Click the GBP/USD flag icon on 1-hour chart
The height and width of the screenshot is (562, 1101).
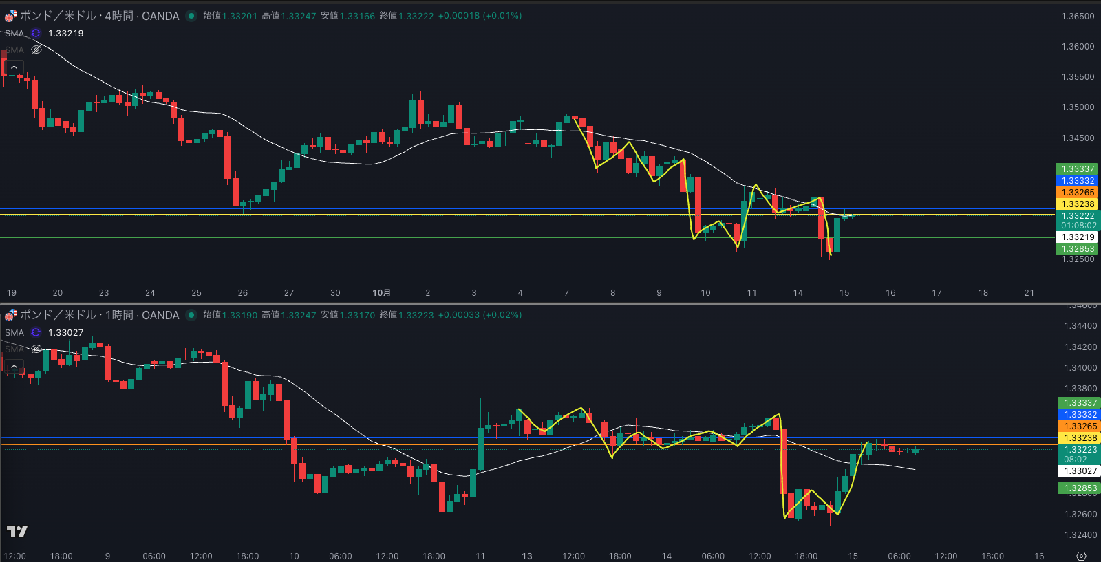click(11, 315)
